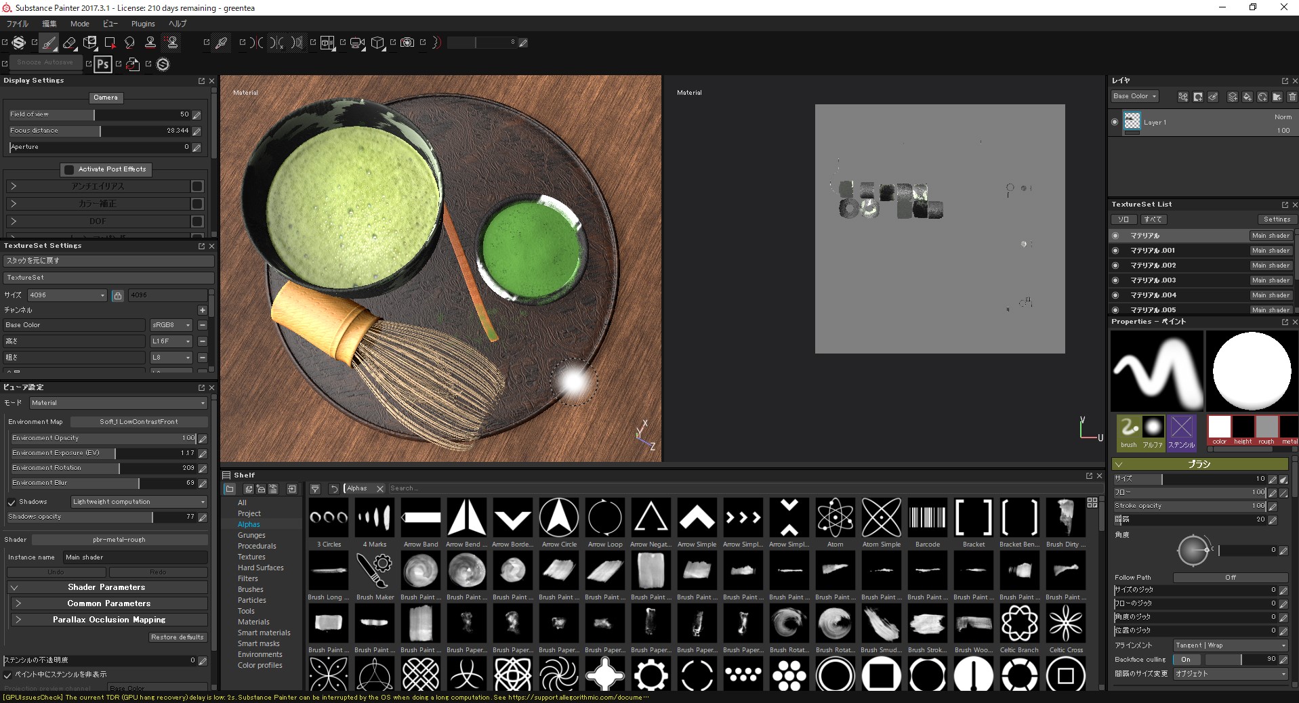The height and width of the screenshot is (703, 1299).
Task: Undock the Display Settings panel
Action: click(x=201, y=81)
